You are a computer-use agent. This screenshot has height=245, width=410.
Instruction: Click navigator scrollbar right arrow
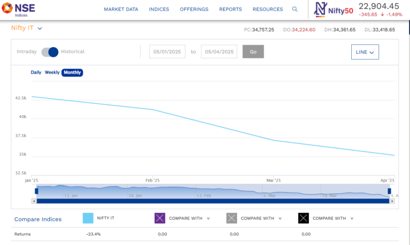coord(392,201)
